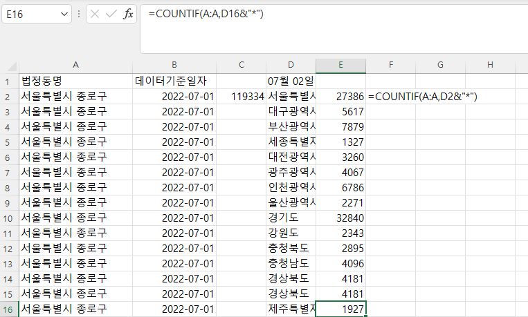Screen dimensions: 528x317
Task: Click cell D13 '충청남도'
Action: [x=291, y=263]
